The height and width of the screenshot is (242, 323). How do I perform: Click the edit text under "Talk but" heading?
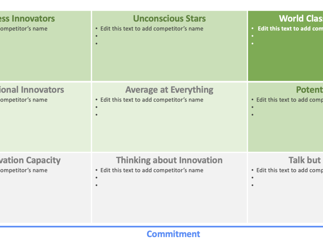289,170
